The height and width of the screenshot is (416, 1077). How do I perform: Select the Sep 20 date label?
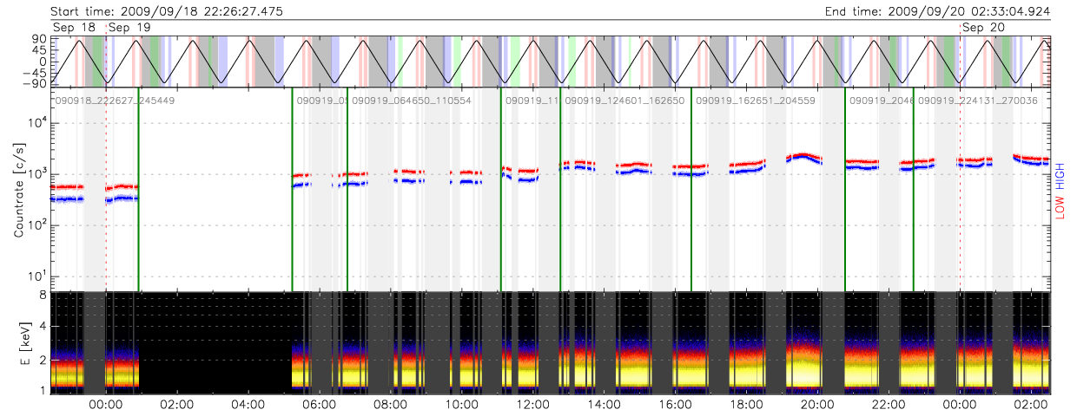(983, 28)
